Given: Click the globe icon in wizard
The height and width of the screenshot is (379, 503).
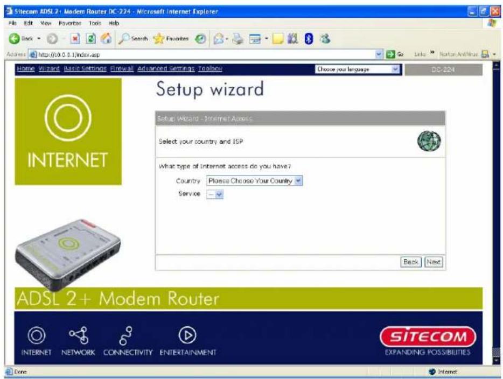Looking at the screenshot, I should (x=429, y=141).
